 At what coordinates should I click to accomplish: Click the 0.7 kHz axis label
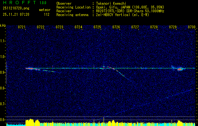point(3,104)
